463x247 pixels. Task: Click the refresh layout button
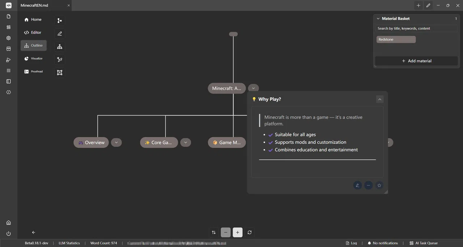coord(250,232)
